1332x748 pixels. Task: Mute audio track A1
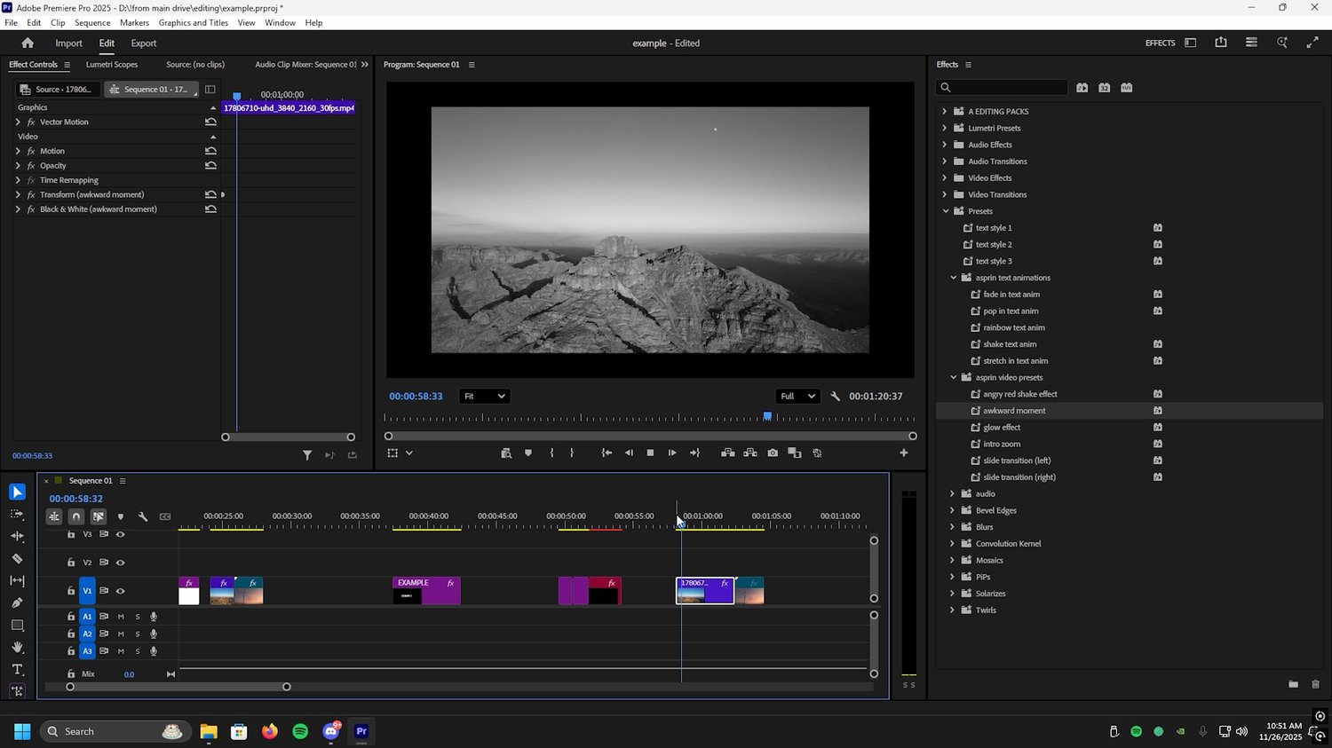pyautogui.click(x=121, y=617)
